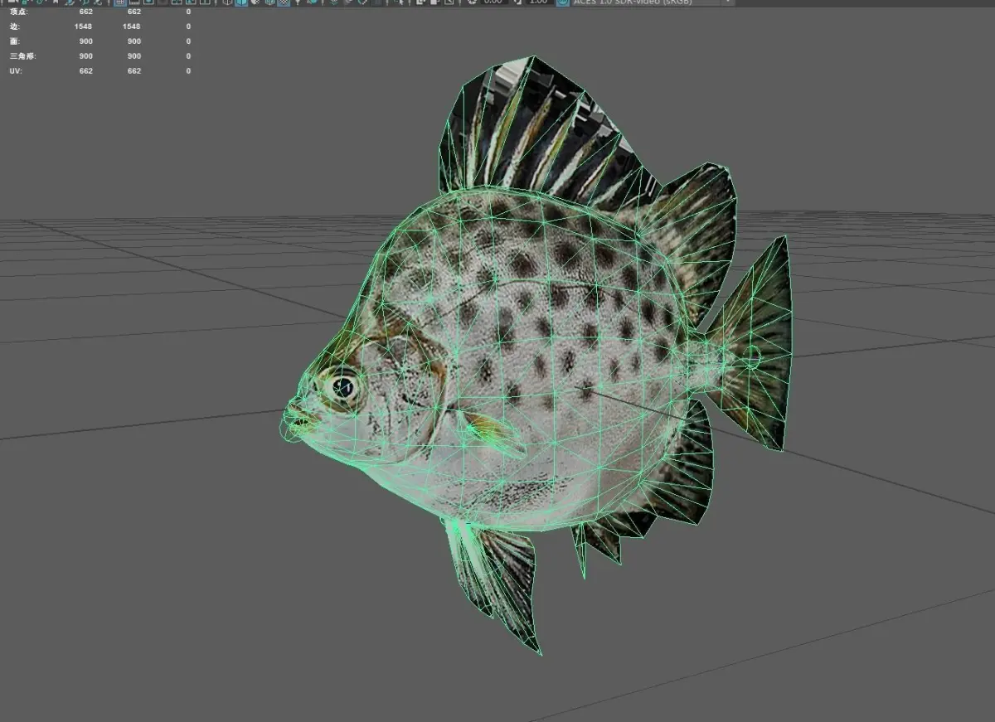This screenshot has height=722, width=995.
Task: Click the UV label in the poly count HUD
Action: pyautogui.click(x=16, y=71)
